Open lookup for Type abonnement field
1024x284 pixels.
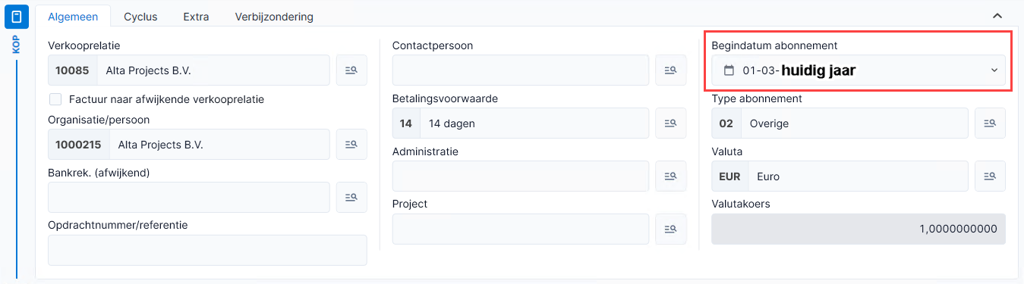tap(990, 123)
